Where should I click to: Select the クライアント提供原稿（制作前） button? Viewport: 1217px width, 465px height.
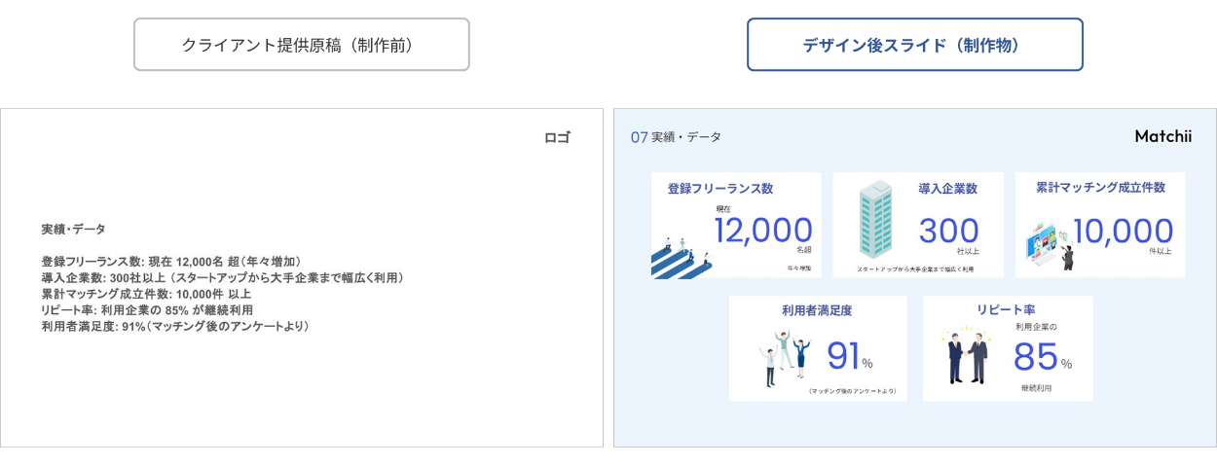[302, 45]
